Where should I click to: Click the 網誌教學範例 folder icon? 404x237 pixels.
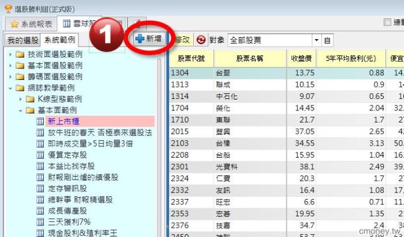[20, 88]
